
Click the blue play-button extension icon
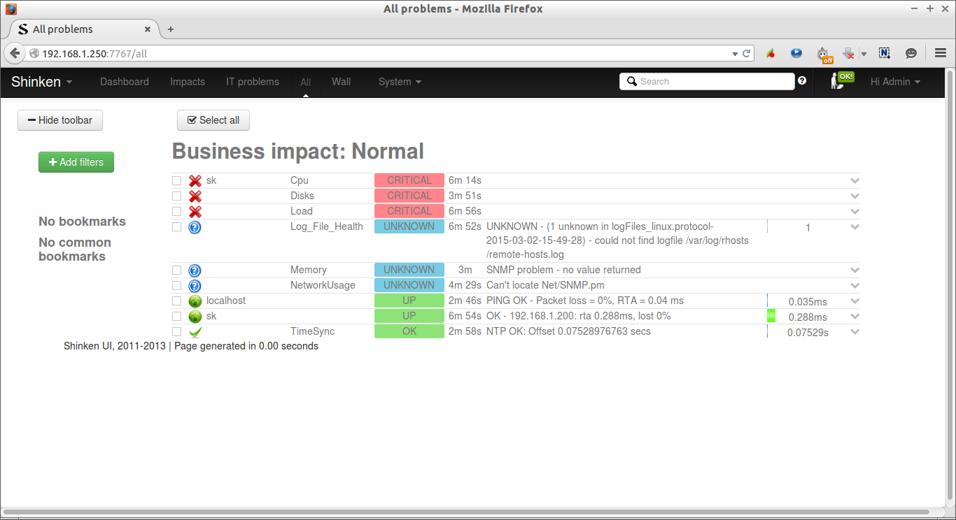(x=796, y=53)
